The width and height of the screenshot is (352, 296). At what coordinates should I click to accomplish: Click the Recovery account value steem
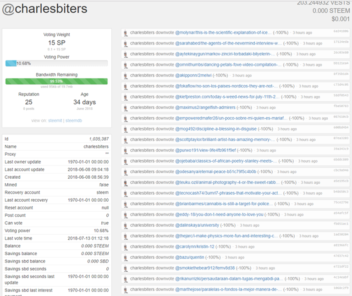(x=103, y=192)
